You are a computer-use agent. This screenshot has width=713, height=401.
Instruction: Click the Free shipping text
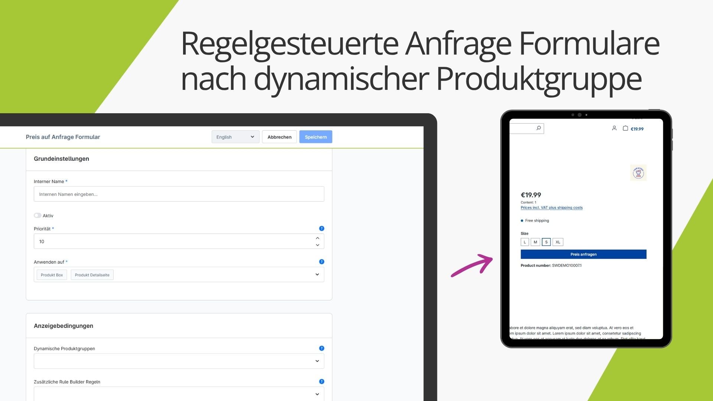(537, 221)
